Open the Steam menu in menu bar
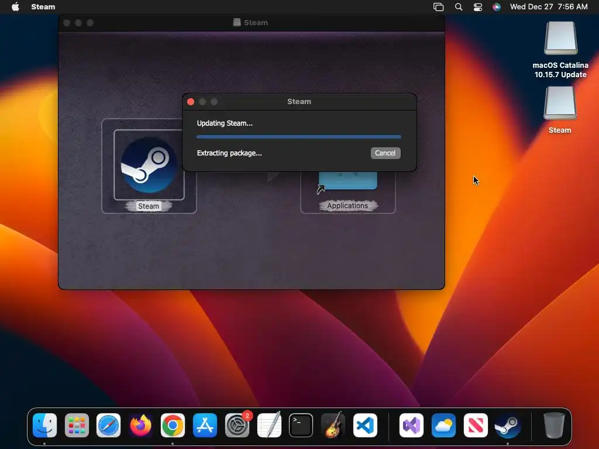The width and height of the screenshot is (599, 449). click(43, 7)
